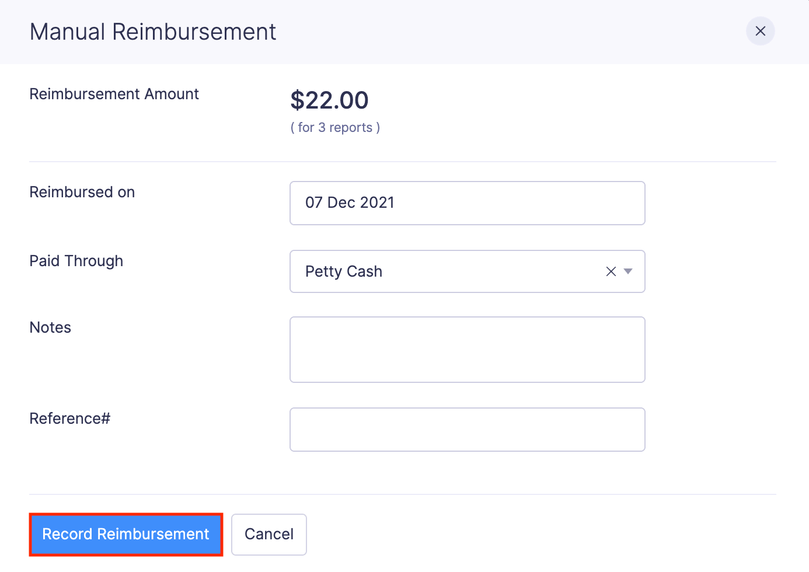This screenshot has width=809, height=572.
Task: Open the Reimbursed on date picker
Action: pyautogui.click(x=467, y=203)
